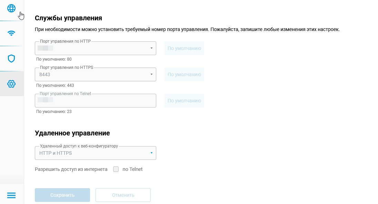Enable Telnet access from the internet checkbox
378x204 pixels.
coord(116,169)
